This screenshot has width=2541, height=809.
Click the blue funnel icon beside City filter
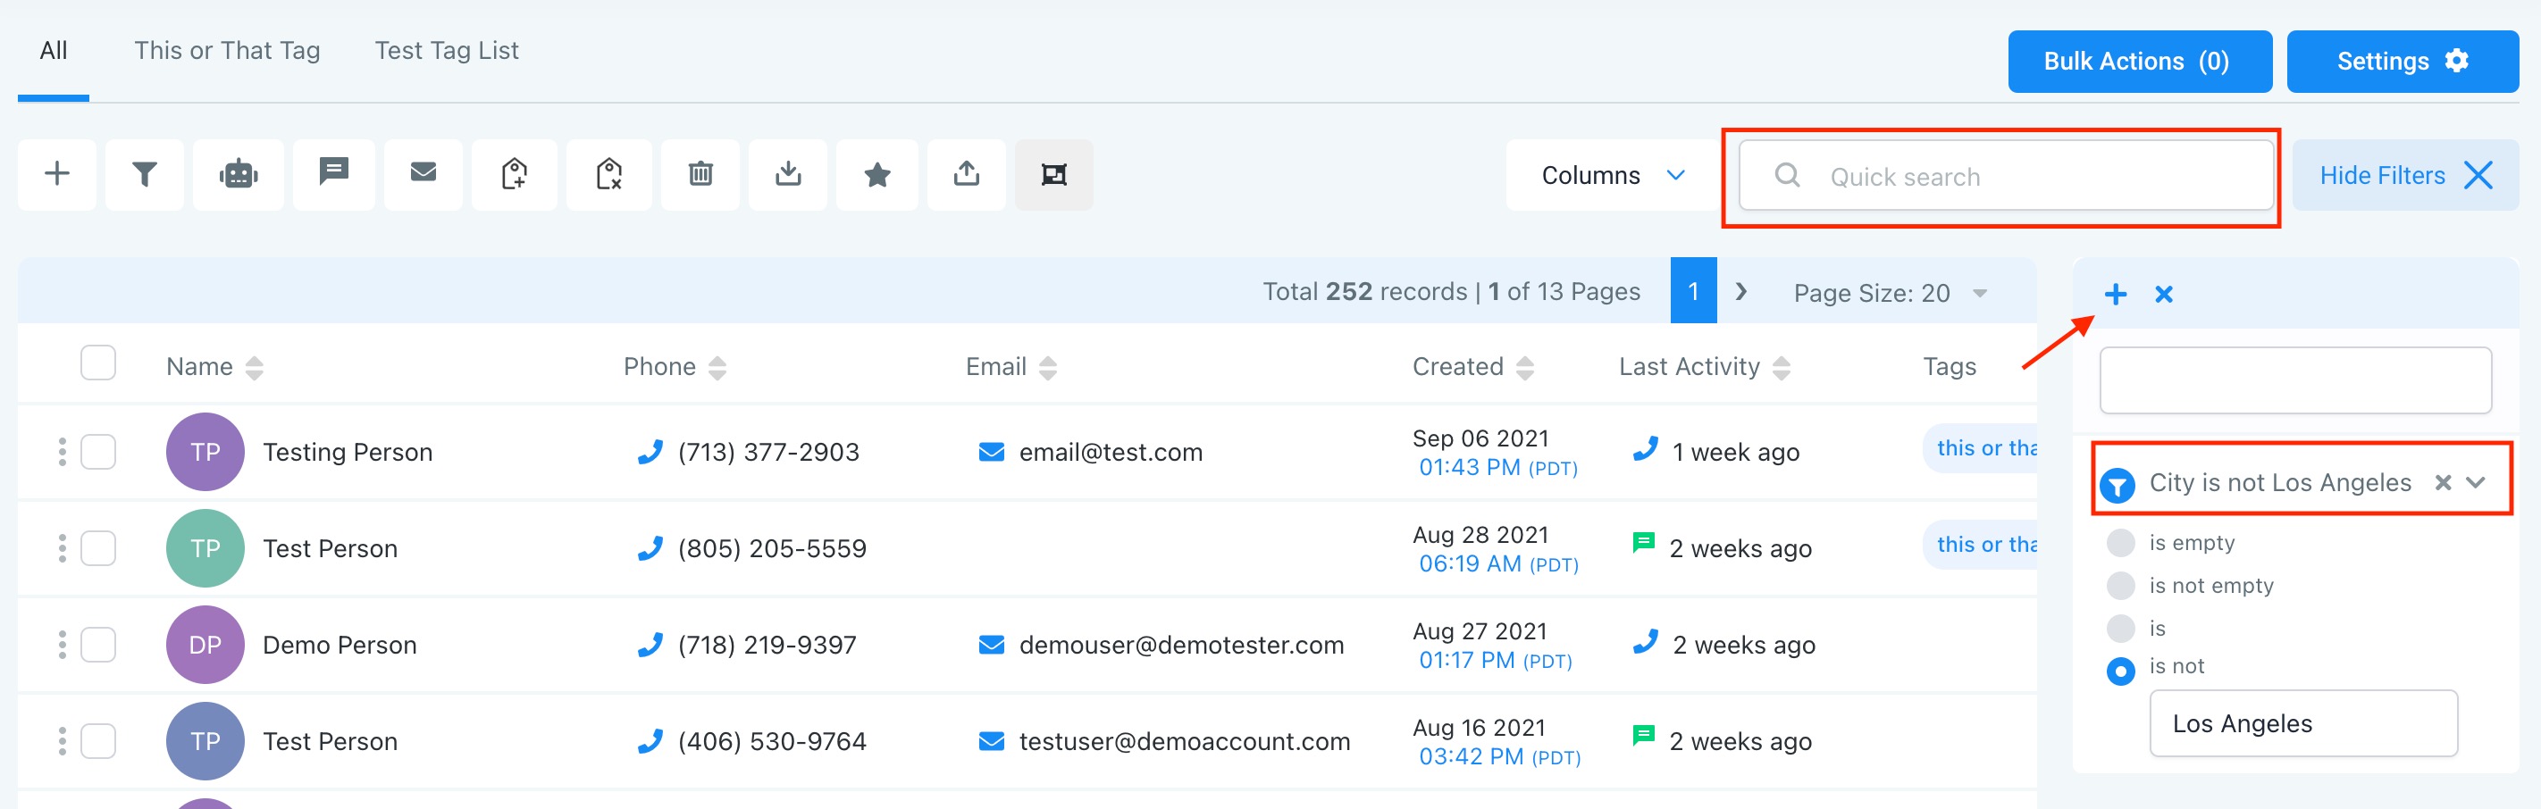tap(2117, 485)
